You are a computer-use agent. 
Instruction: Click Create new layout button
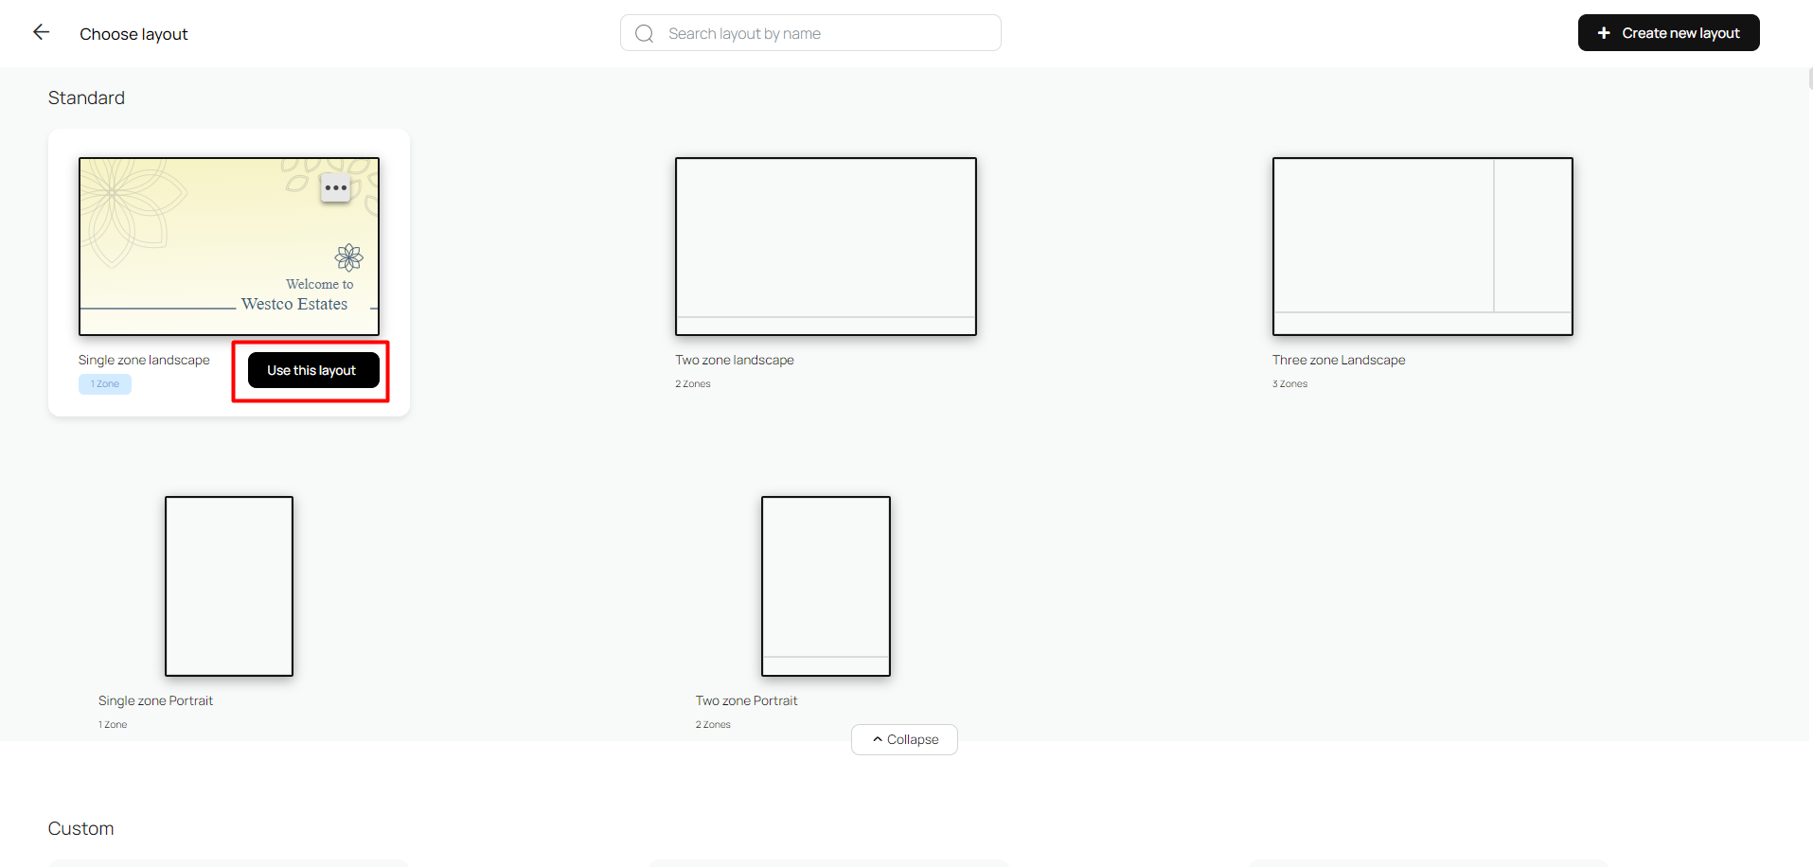pyautogui.click(x=1668, y=33)
